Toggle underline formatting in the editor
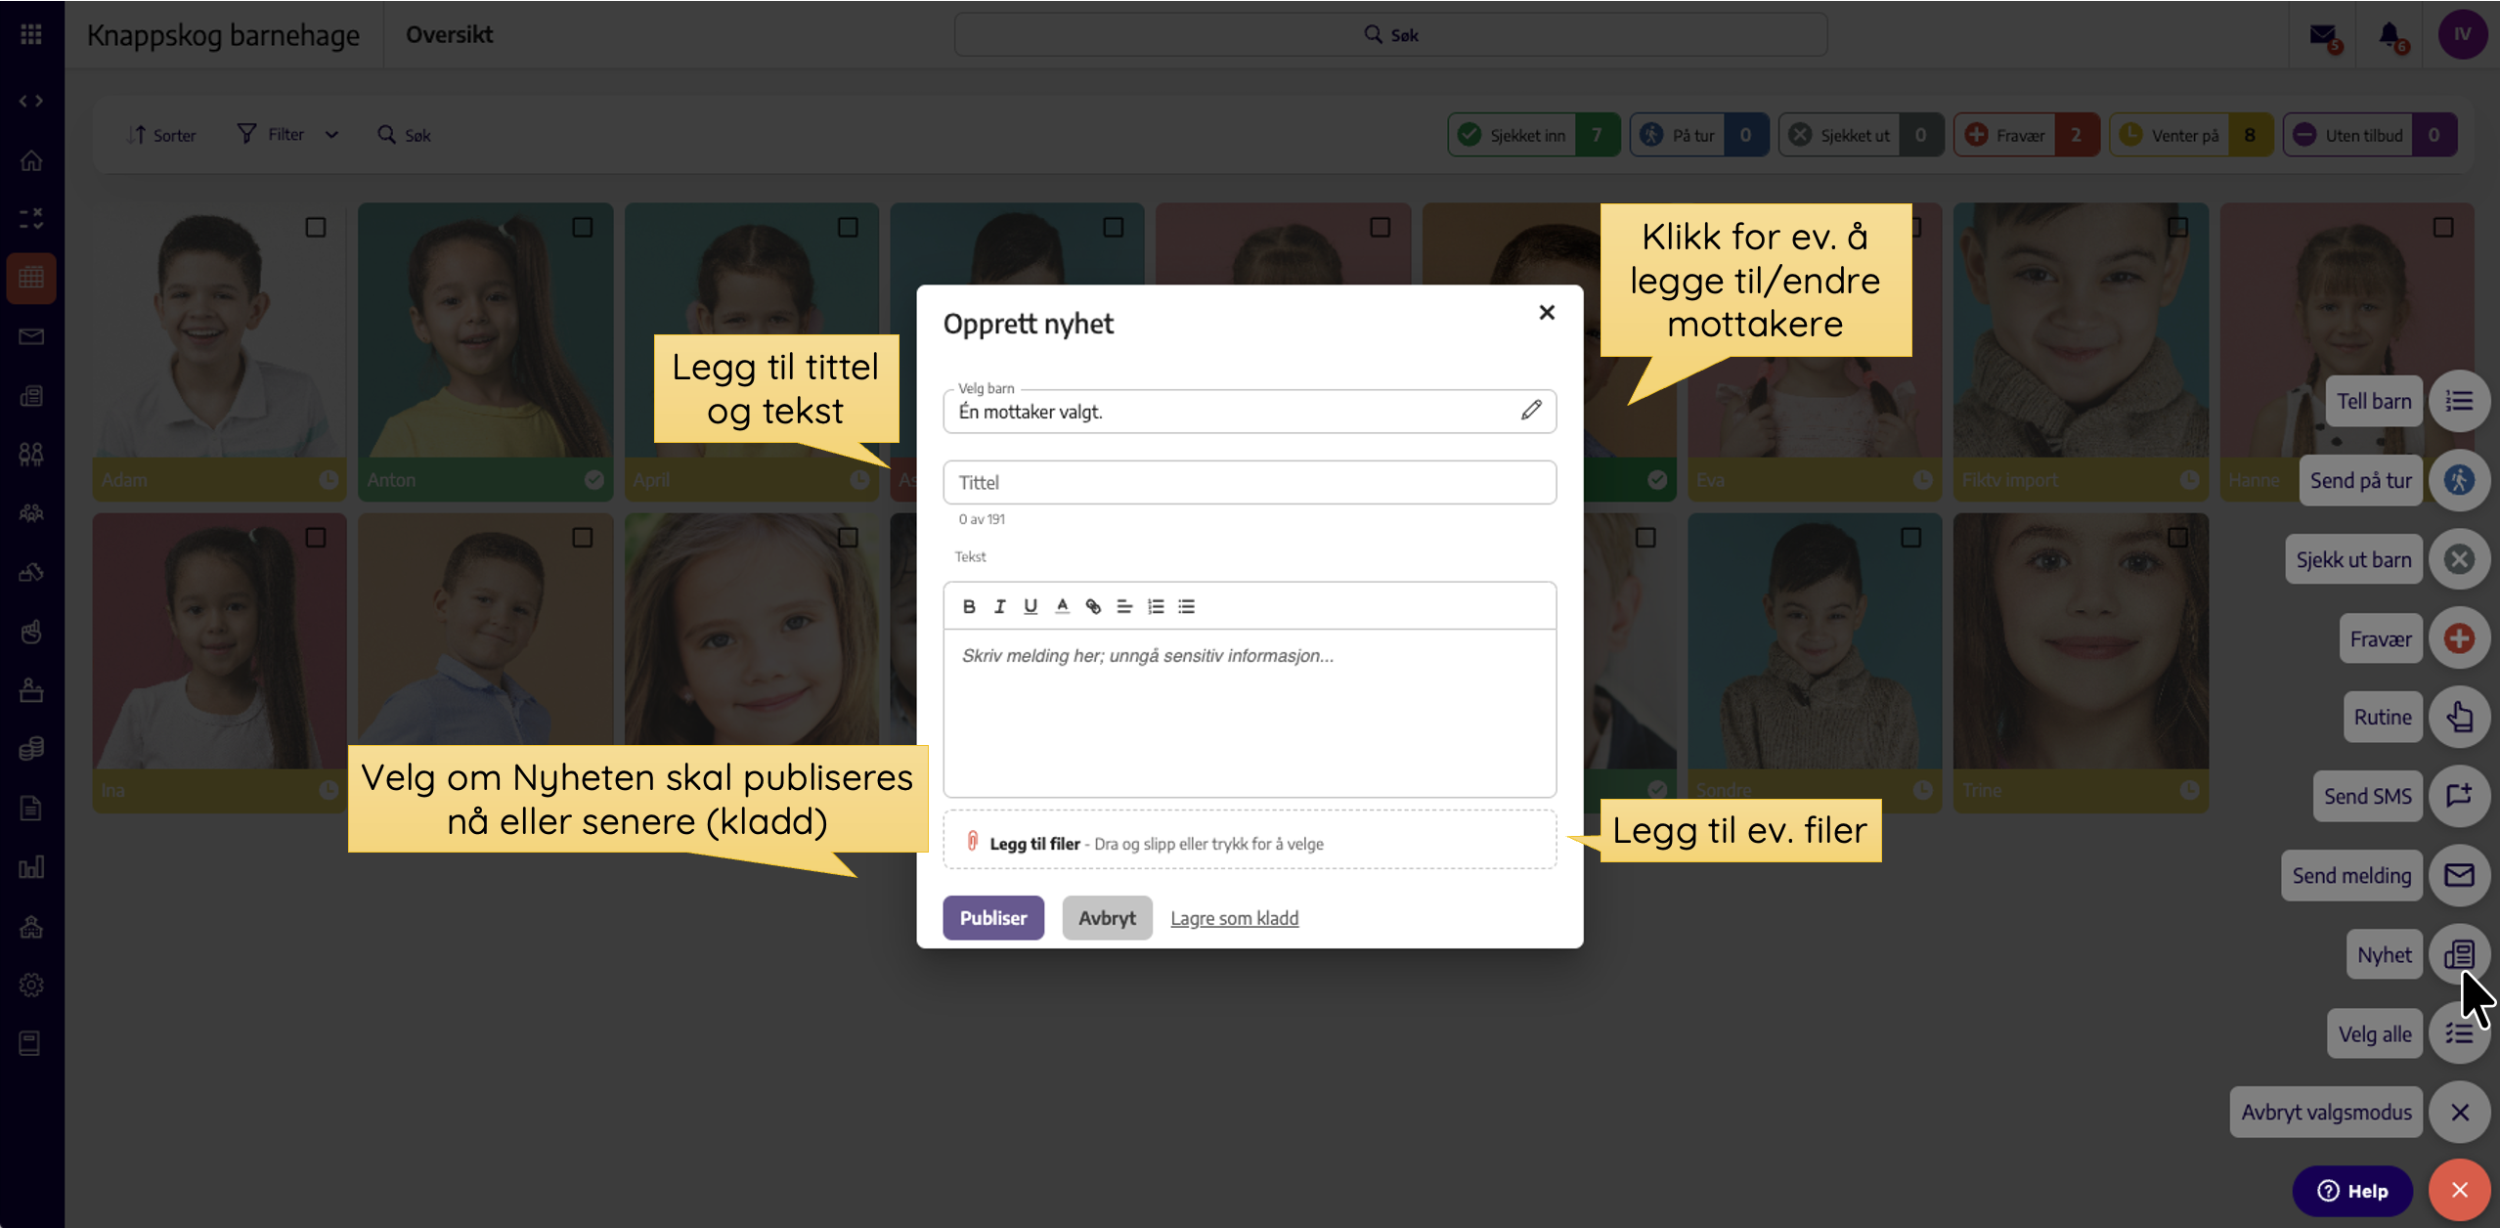The width and height of the screenshot is (2500, 1228). click(1031, 606)
